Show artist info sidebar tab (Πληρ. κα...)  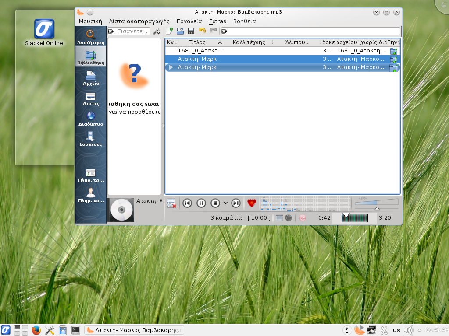click(91, 196)
